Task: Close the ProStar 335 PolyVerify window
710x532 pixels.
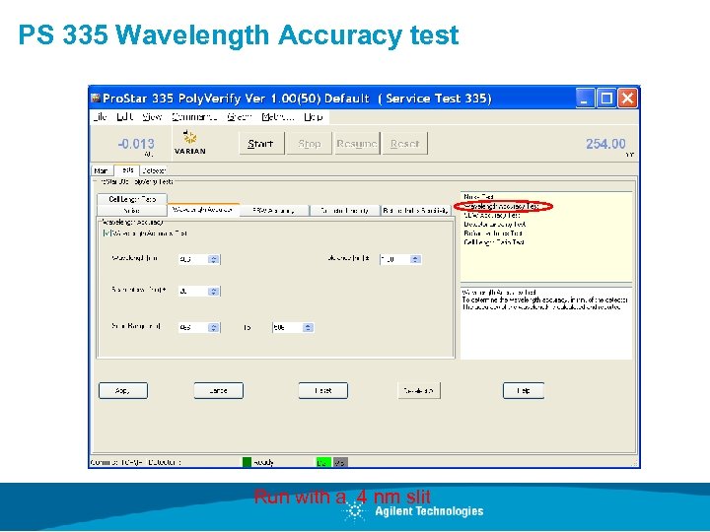Action: tap(627, 99)
